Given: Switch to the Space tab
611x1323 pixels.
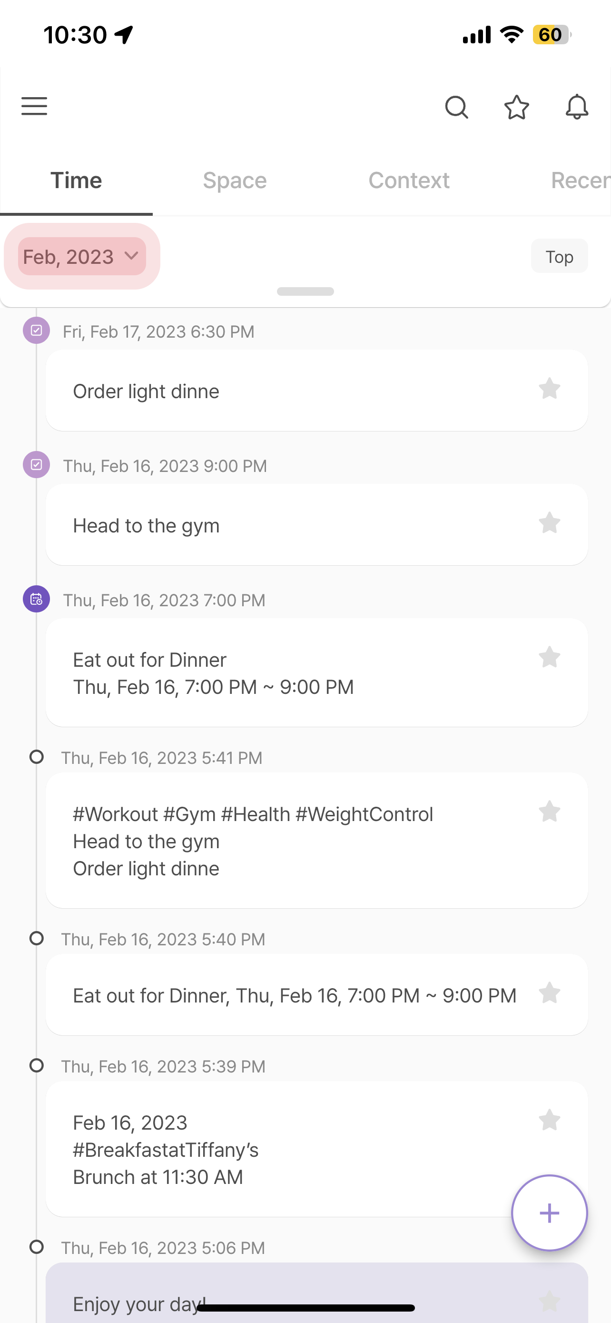Looking at the screenshot, I should [235, 180].
